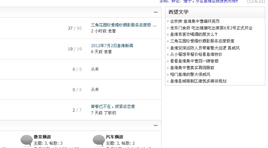268x148 pixels.
Task: Collapse the lower forum section above 教育频道
Action: coord(156,125)
